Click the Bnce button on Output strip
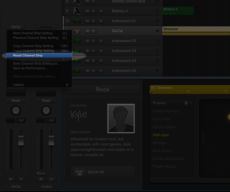Screen dimensions: 230x192 pyautogui.click(x=41, y=173)
